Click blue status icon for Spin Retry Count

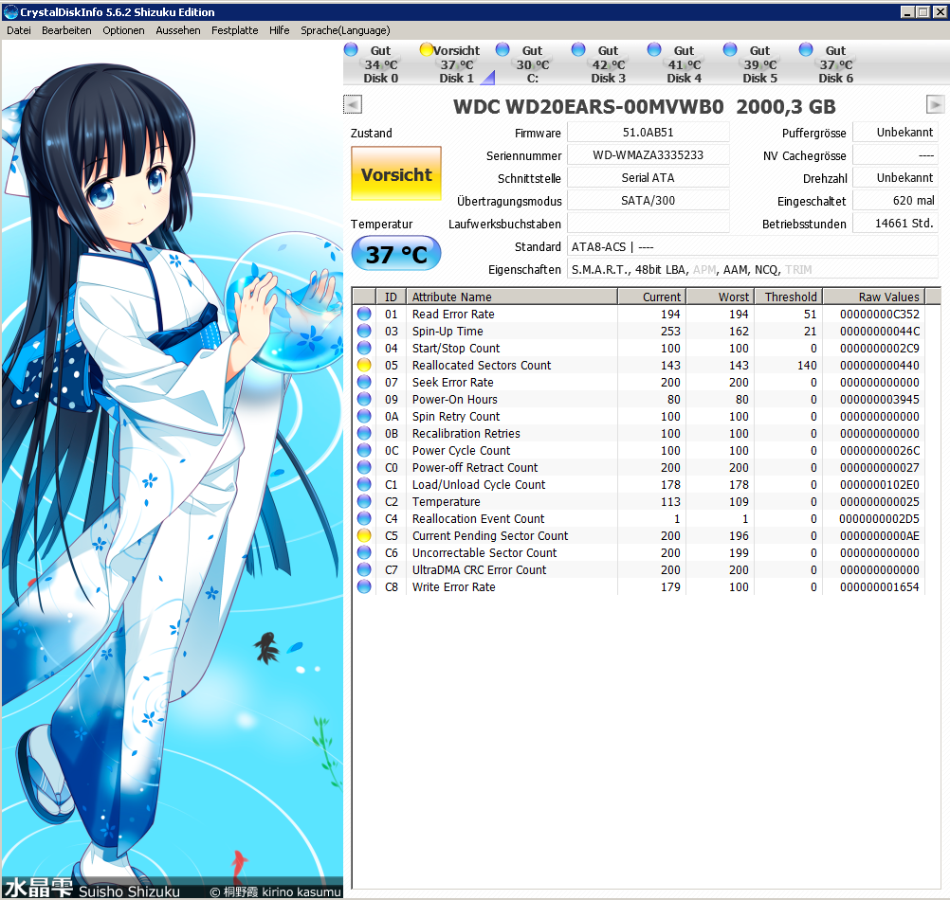363,416
